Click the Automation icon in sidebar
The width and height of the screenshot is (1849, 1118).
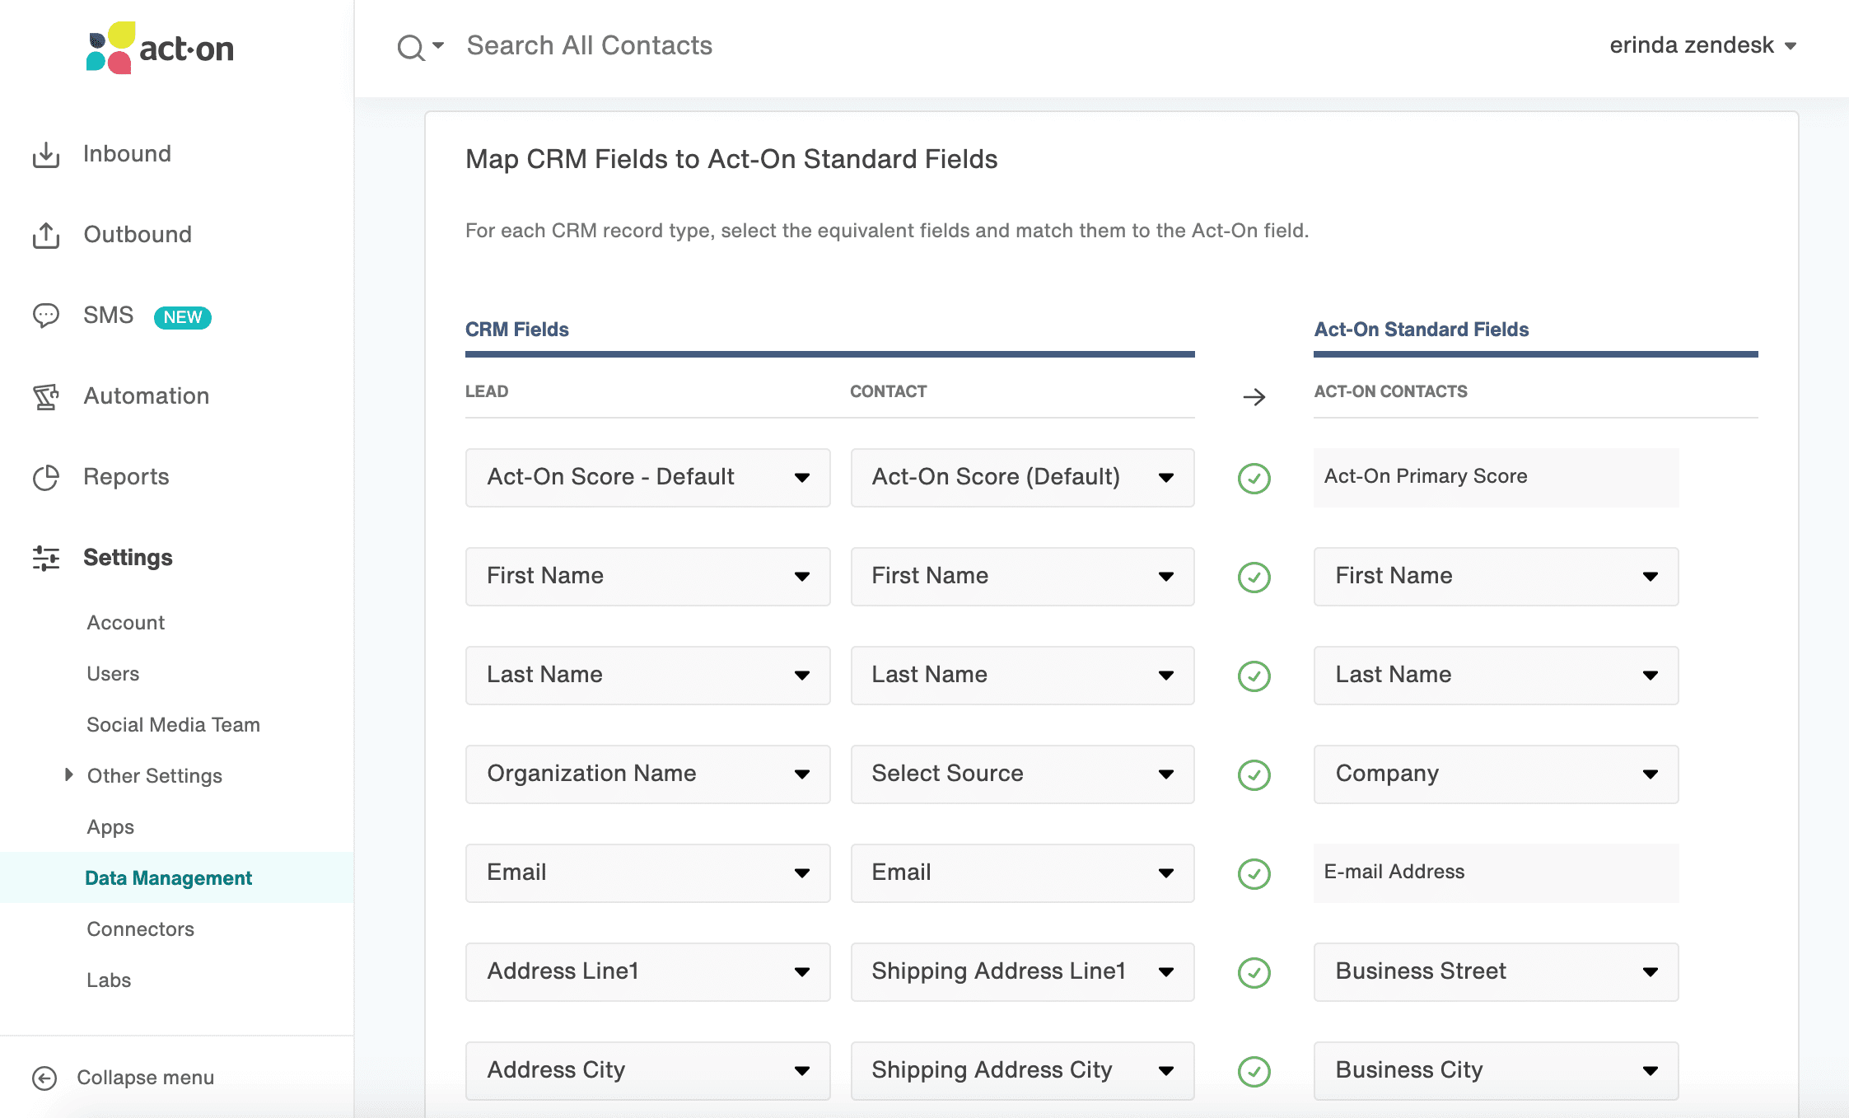[46, 396]
